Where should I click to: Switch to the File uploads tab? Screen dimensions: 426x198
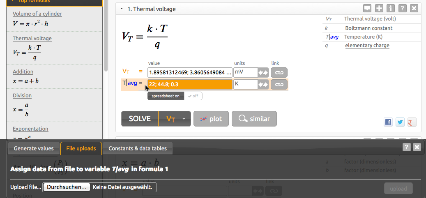tap(81, 148)
